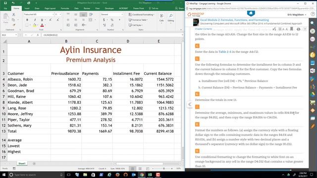The width and height of the screenshot is (317, 178).
Task: Switch to Page Layout view in the status bar
Action: tap(140, 169)
